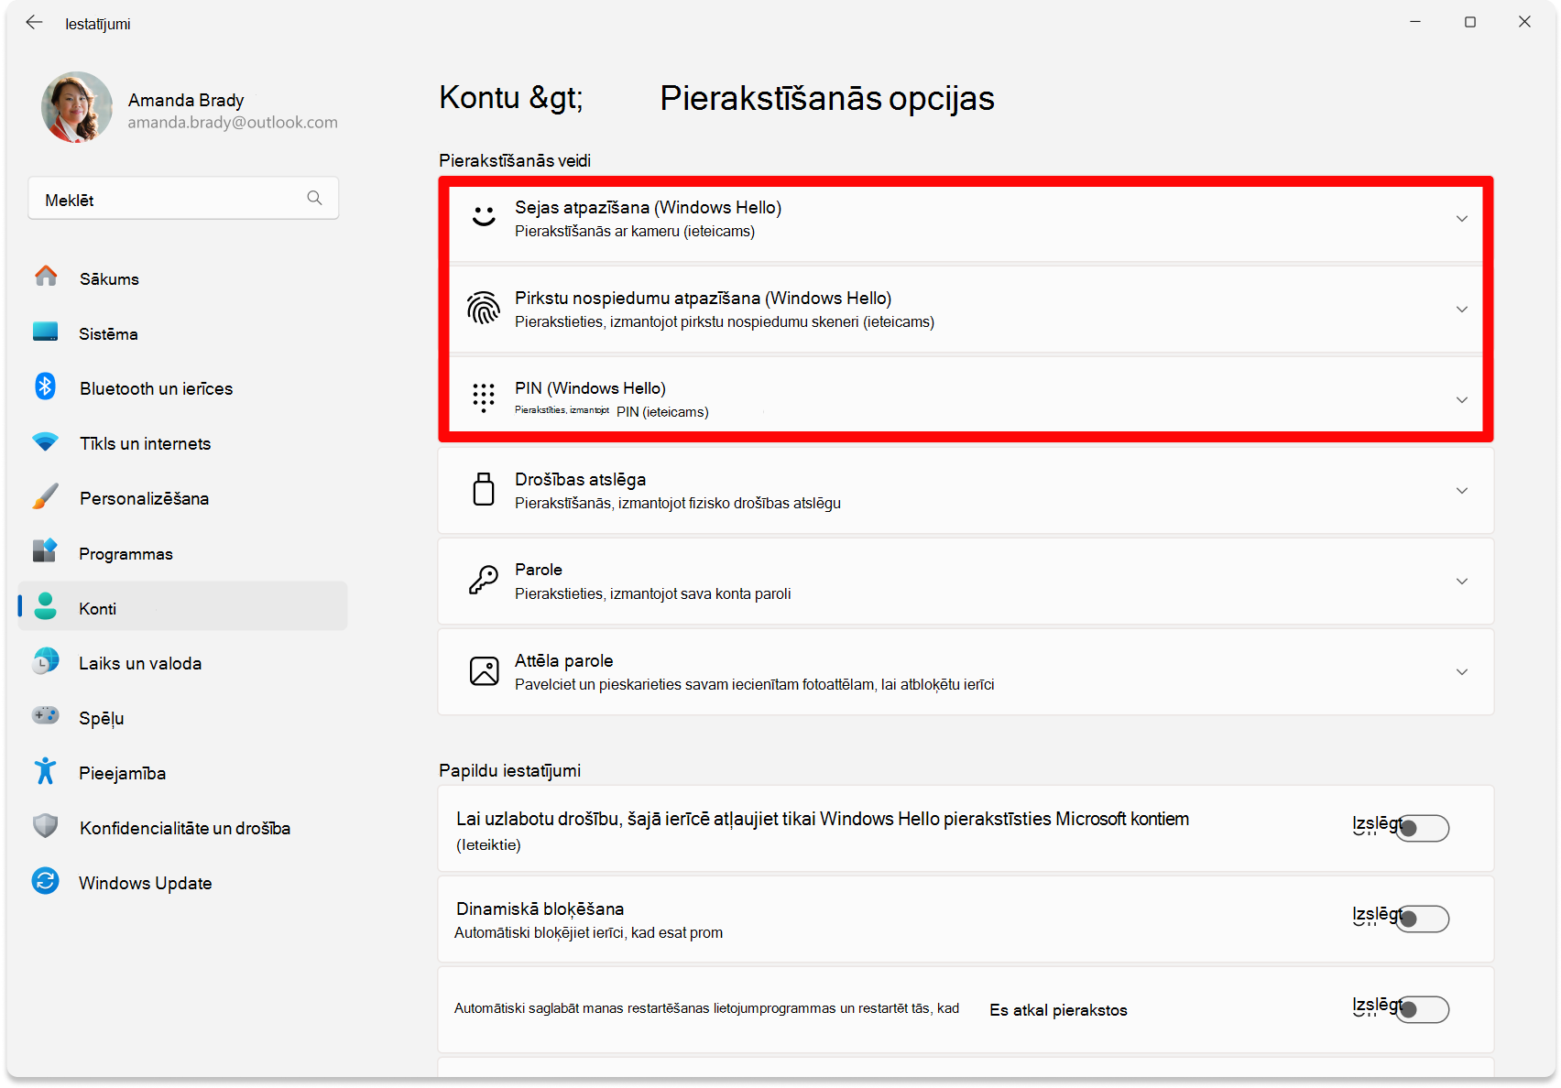The width and height of the screenshot is (1561, 1088).
Task: Select Personalizēšana in sidebar
Action: point(183,498)
